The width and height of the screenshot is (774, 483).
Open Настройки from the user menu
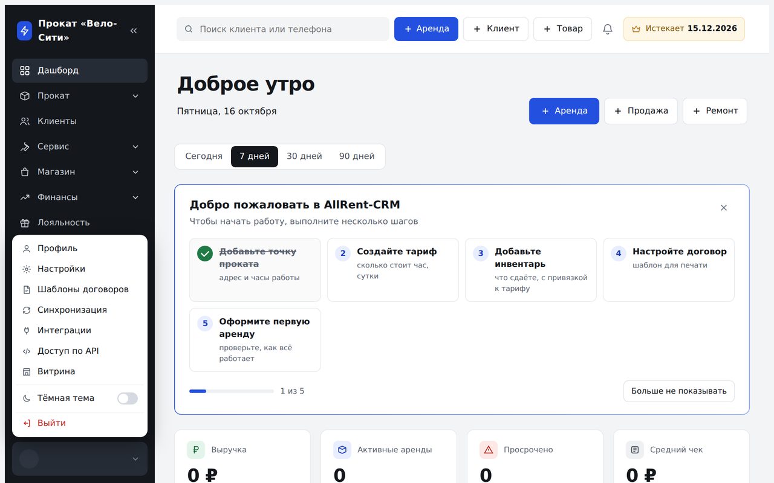(x=80, y=269)
